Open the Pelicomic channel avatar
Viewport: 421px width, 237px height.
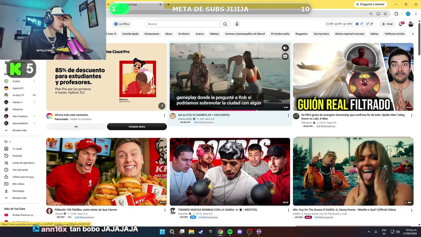point(296,116)
